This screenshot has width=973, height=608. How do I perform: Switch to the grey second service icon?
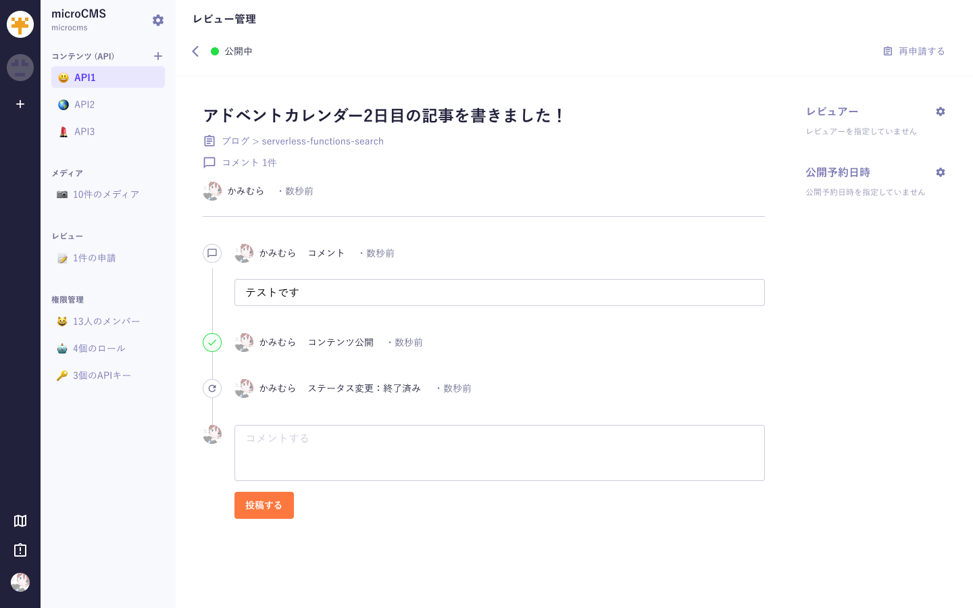(20, 68)
